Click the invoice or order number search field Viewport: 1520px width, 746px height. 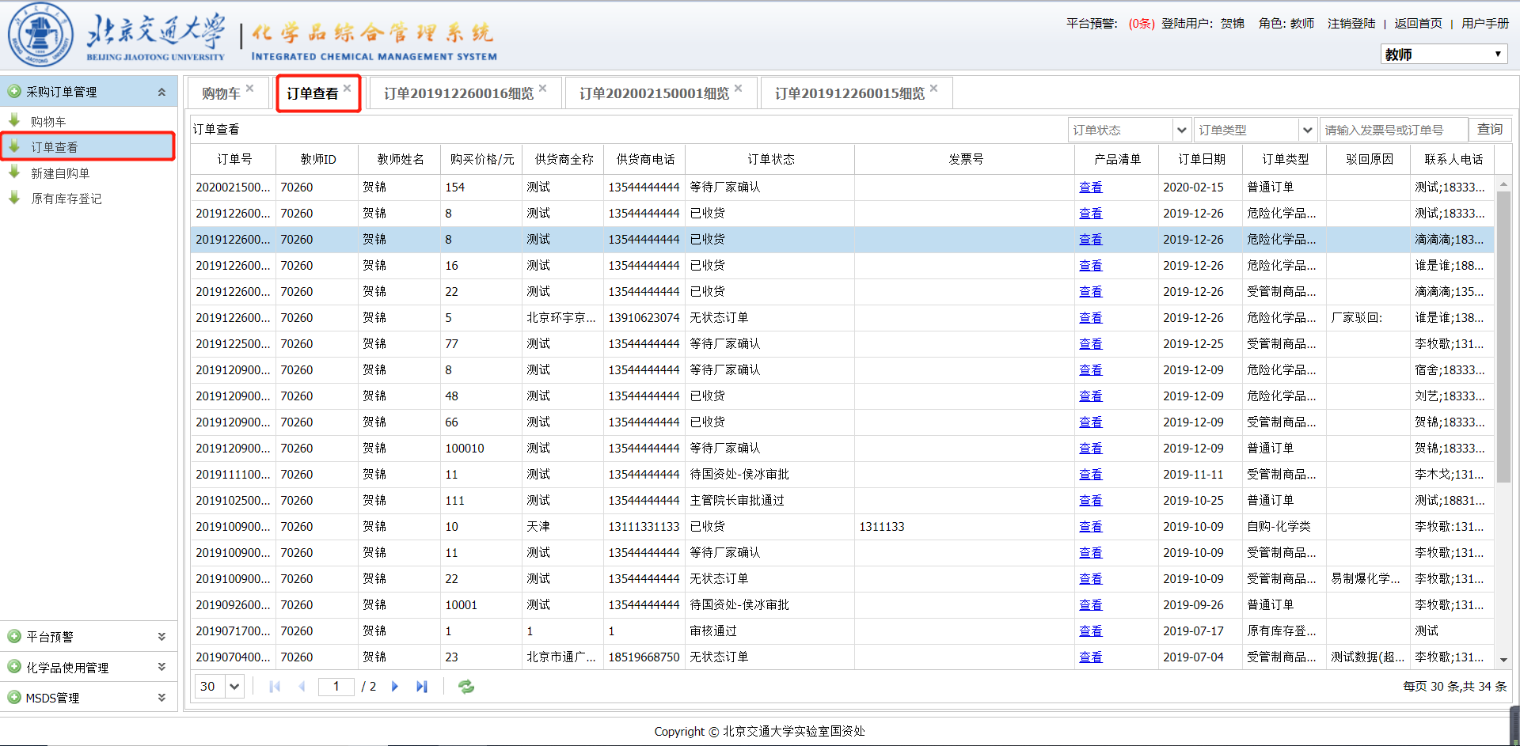tap(1393, 130)
